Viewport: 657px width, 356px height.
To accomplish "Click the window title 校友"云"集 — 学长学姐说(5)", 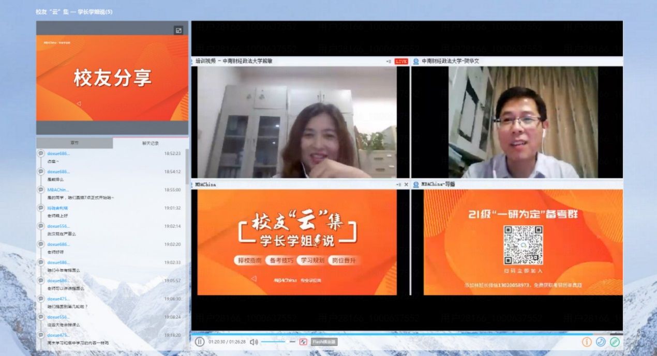I will pos(74,11).
